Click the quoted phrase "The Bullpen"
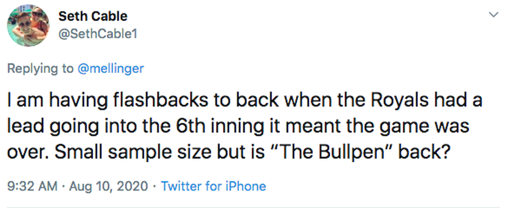 tap(343, 148)
